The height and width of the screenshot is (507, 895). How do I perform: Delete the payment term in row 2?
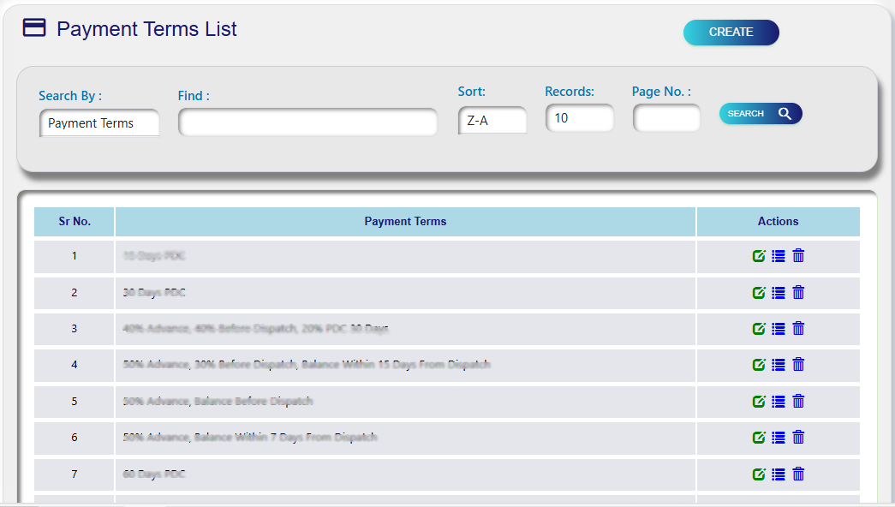(798, 292)
